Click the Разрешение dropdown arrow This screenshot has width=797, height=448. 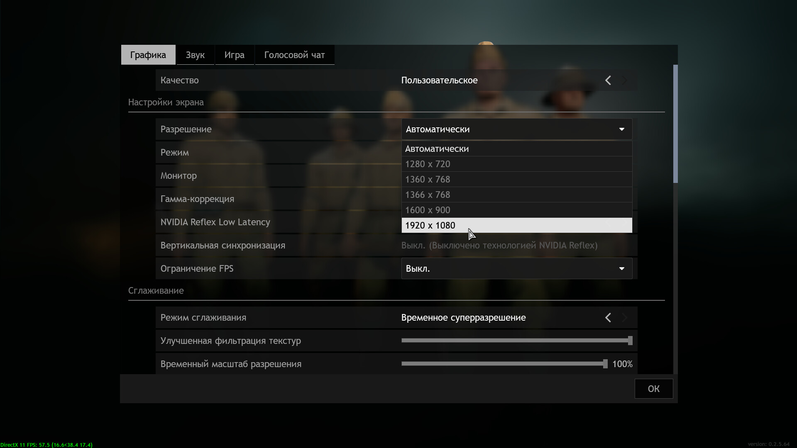621,129
